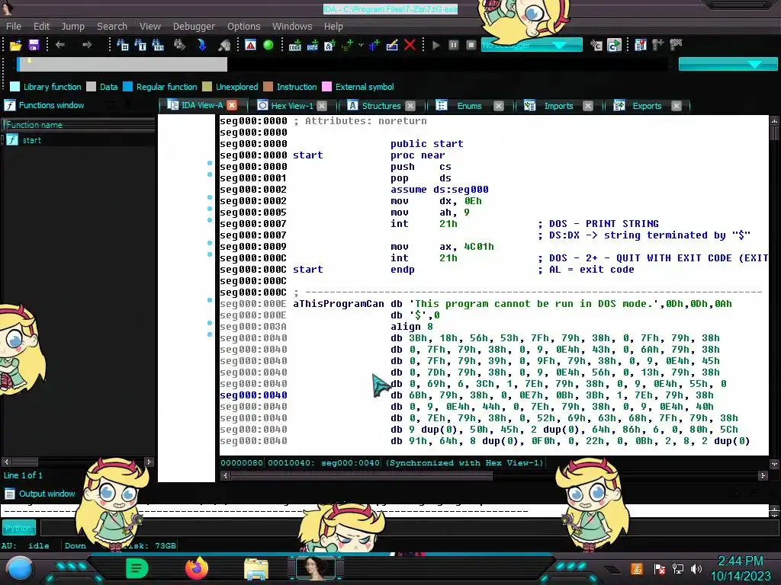Click the Instruction legend color swatch
The width and height of the screenshot is (781, 585).
268,87
